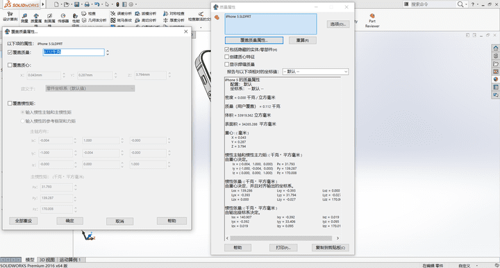Click 确定 to confirm override
The width and height of the screenshot is (500, 268).
70,221
